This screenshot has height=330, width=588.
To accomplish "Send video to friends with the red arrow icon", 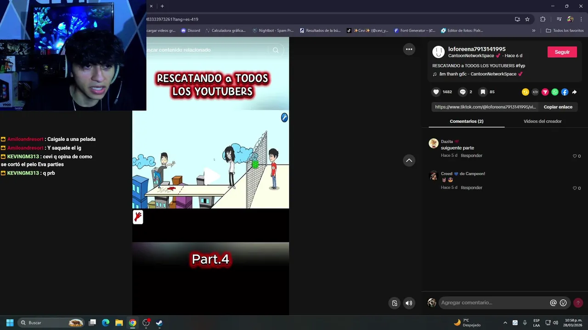I will pyautogui.click(x=545, y=92).
